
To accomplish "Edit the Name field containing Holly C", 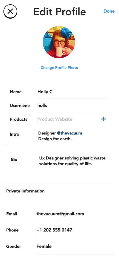I will [73, 92].
